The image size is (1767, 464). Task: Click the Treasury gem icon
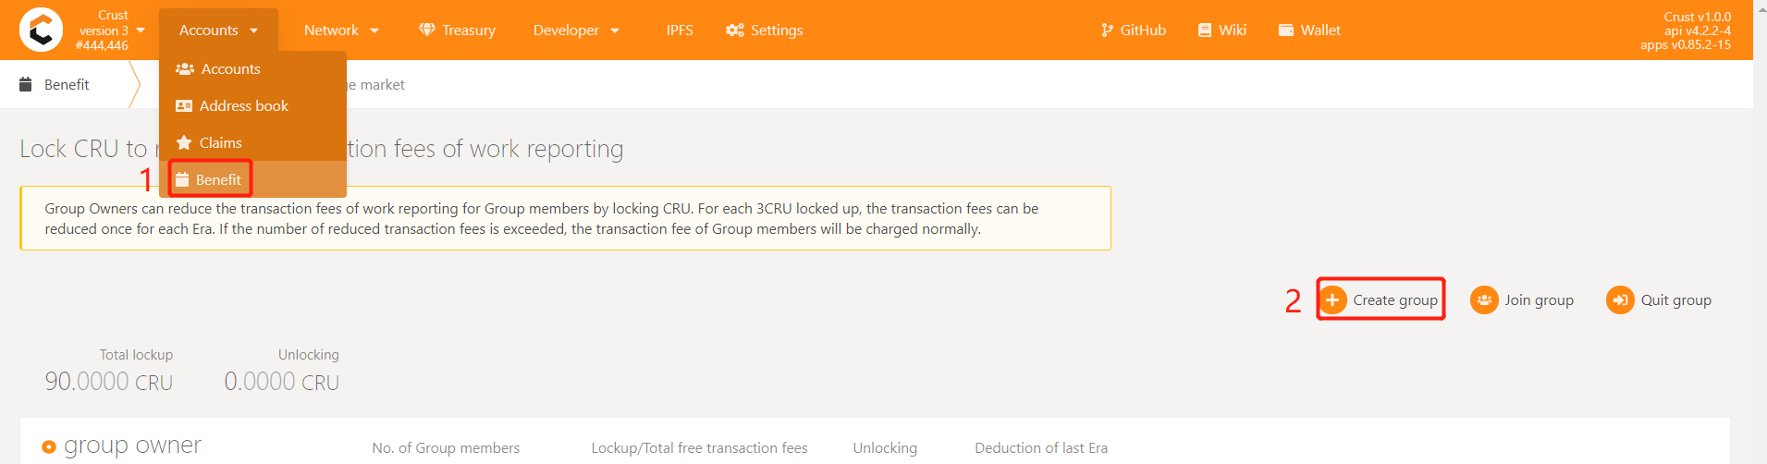click(426, 31)
